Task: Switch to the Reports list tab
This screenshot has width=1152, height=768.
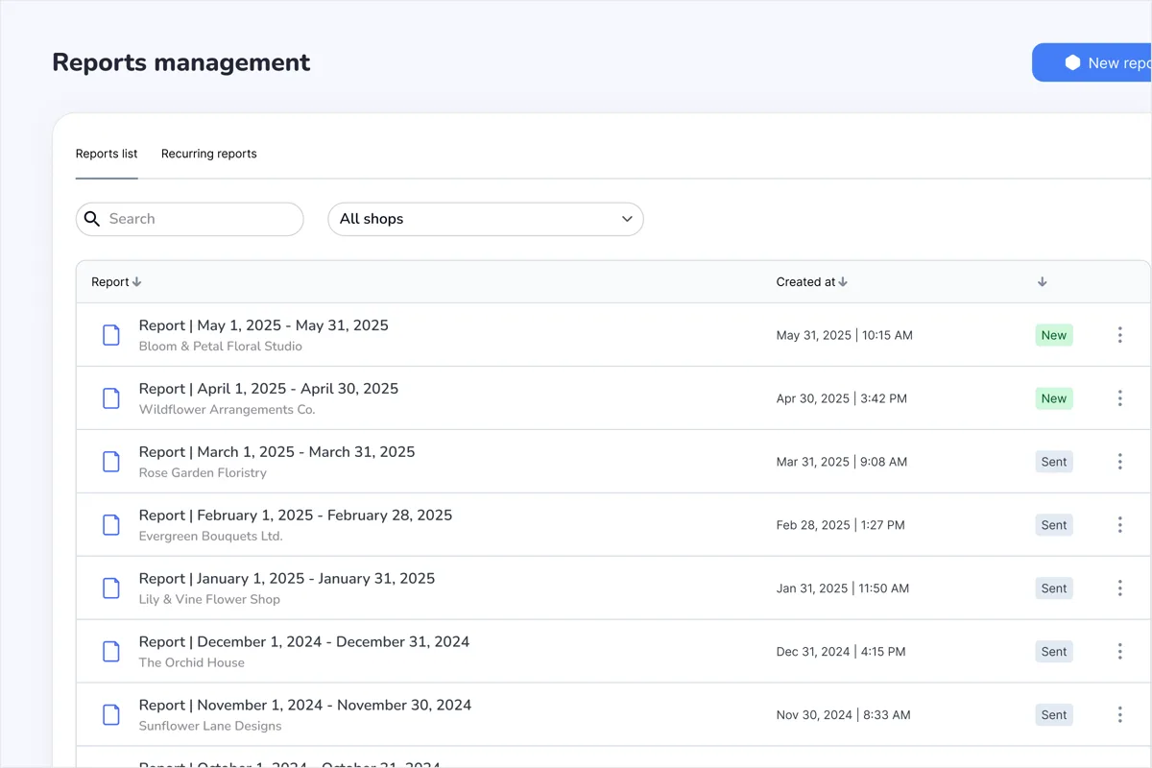Action: [x=107, y=154]
